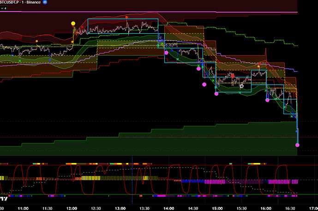Click the Binance exchange name in title
This screenshot has height=211, width=318.
click(33, 2)
